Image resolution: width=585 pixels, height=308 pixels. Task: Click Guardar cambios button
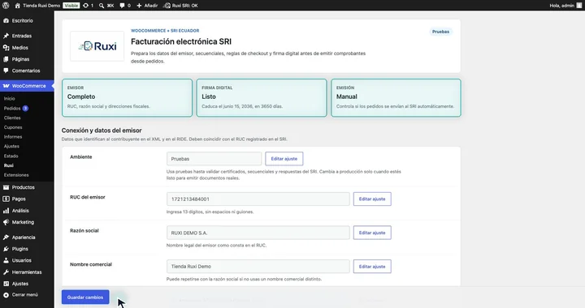pos(85,297)
